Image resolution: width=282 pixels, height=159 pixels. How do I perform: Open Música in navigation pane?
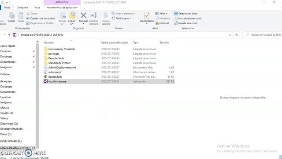pyautogui.click(x=4, y=108)
